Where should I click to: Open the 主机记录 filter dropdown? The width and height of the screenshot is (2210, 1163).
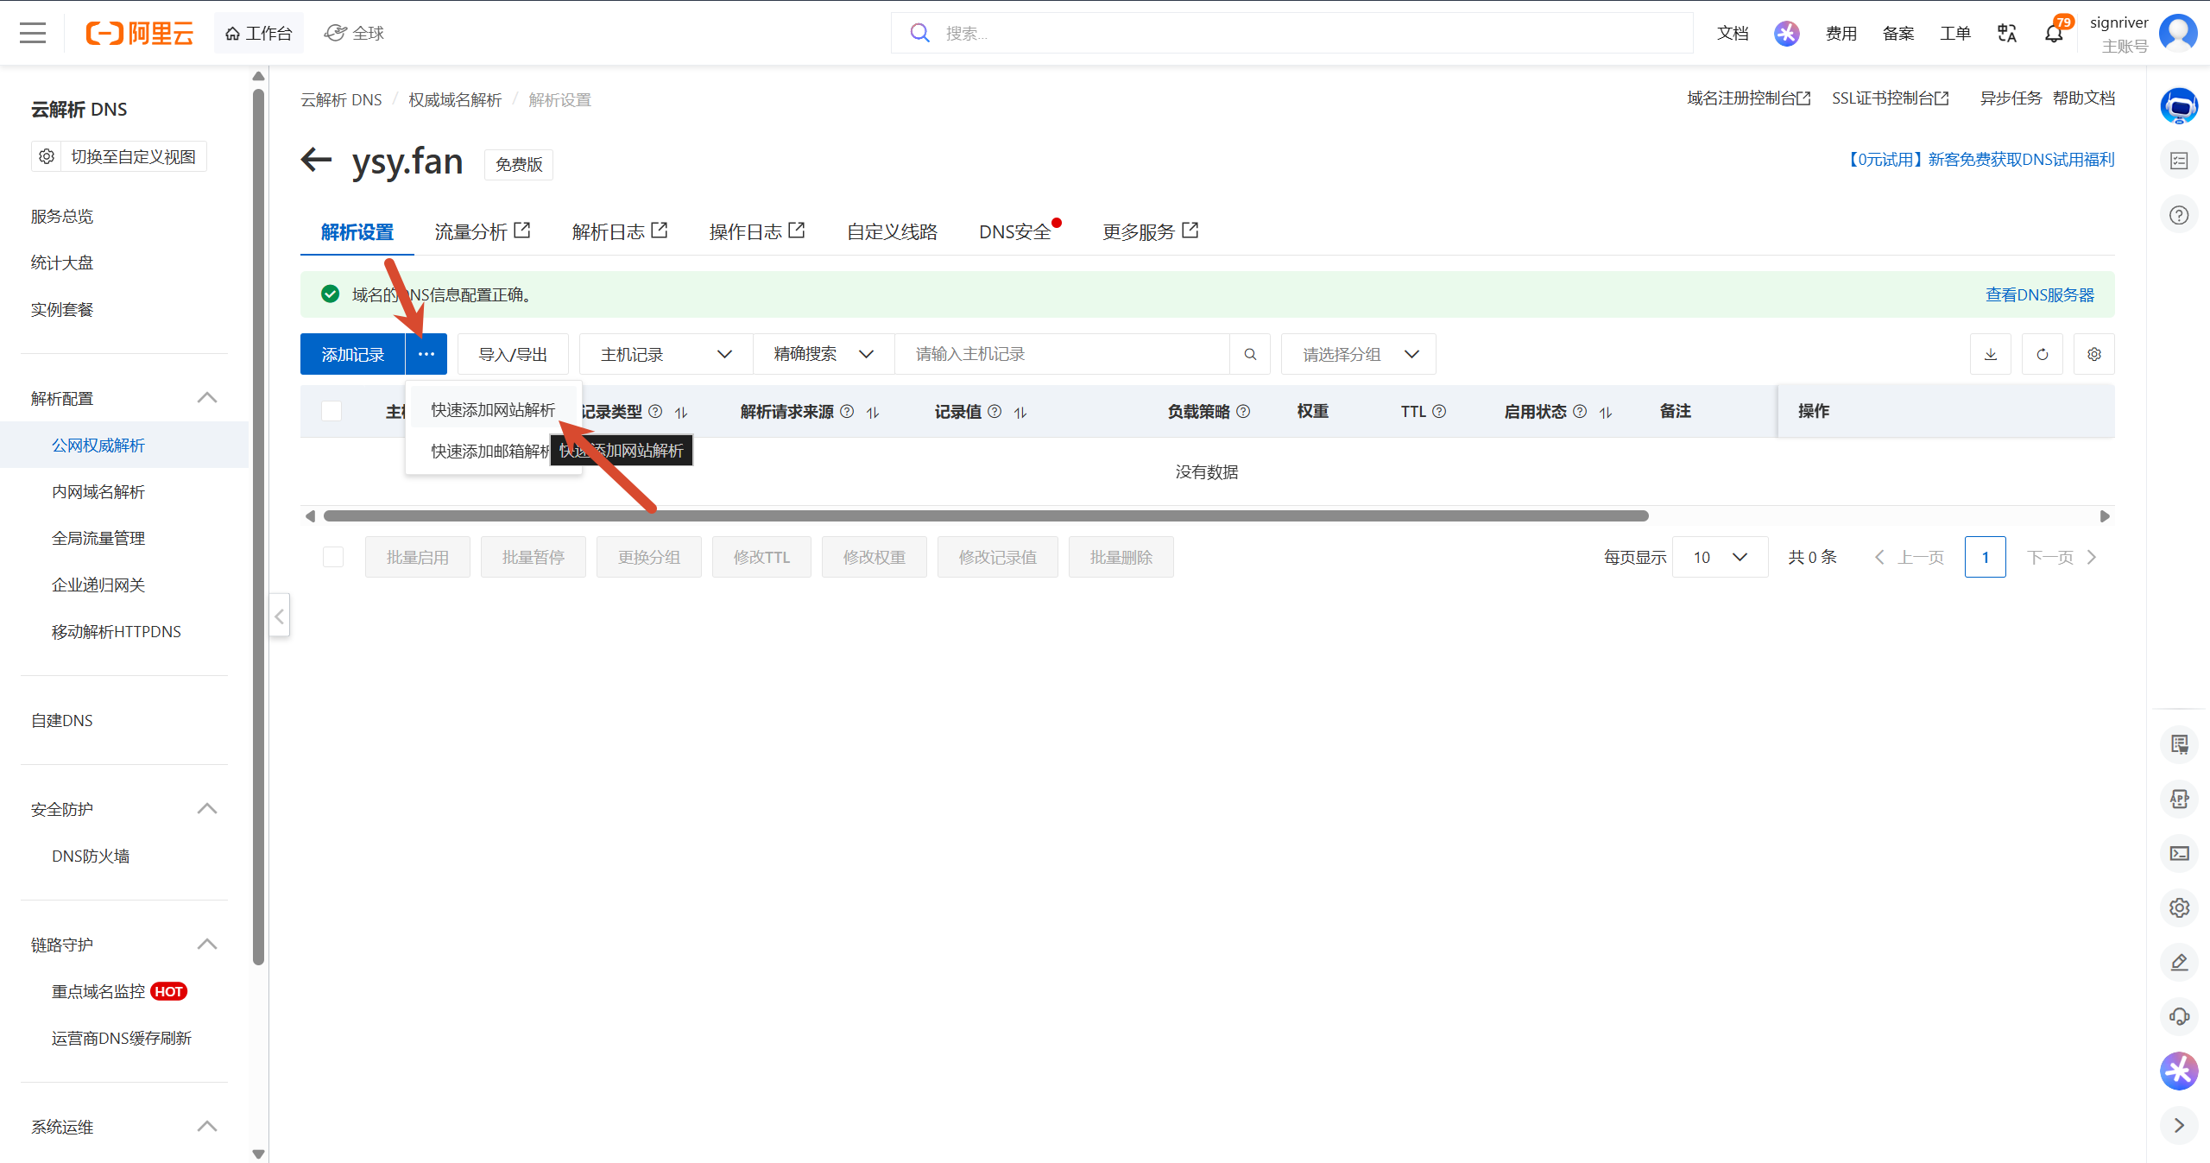point(666,354)
